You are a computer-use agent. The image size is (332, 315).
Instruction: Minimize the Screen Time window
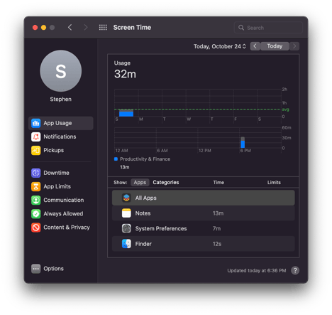(x=43, y=28)
